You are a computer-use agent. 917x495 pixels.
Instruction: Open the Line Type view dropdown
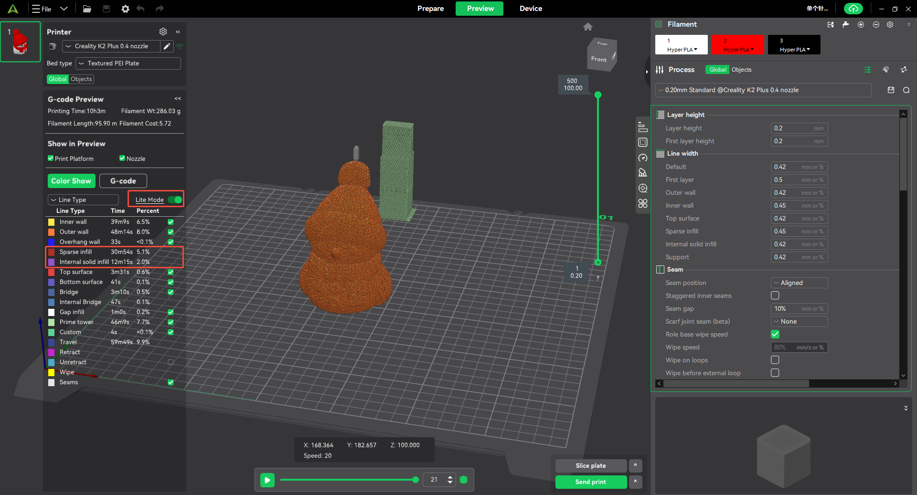tap(83, 200)
